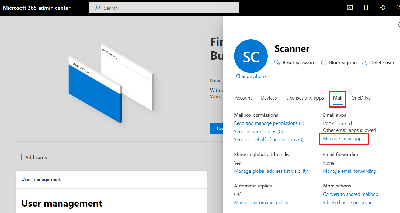Open the Help question mark icon

pos(398,8)
